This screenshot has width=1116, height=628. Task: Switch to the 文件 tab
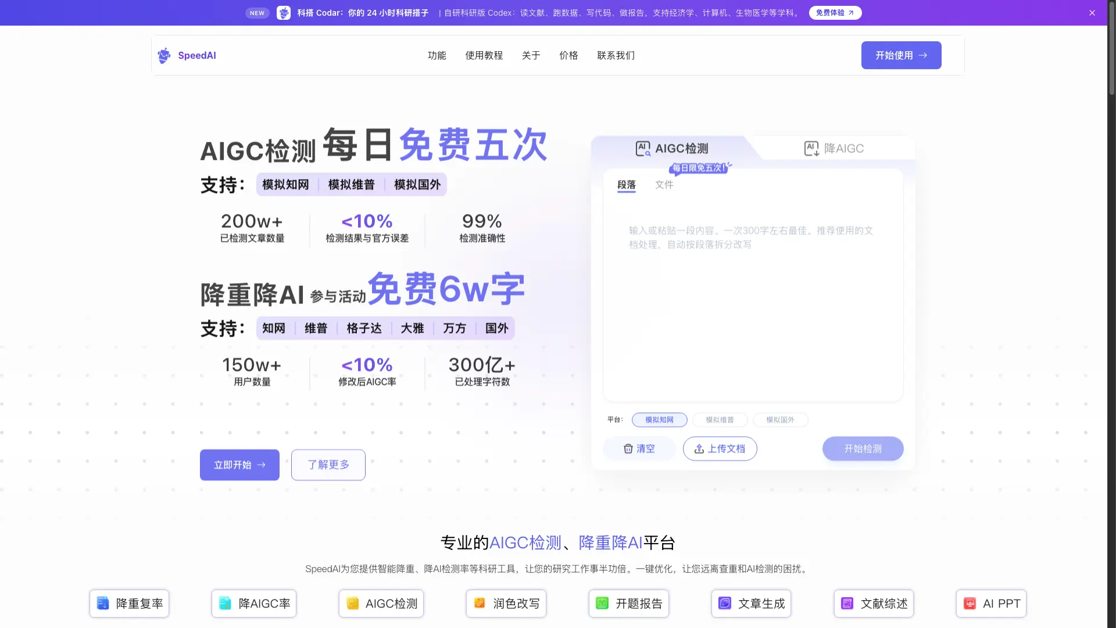coord(664,185)
